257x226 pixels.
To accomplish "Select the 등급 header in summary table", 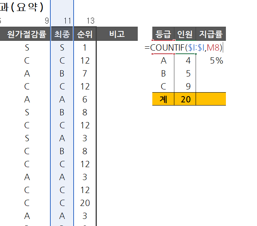I will 163,34.
